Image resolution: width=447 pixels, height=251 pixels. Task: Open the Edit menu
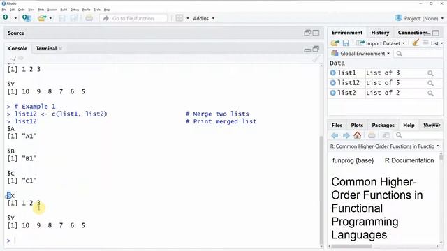(12, 10)
